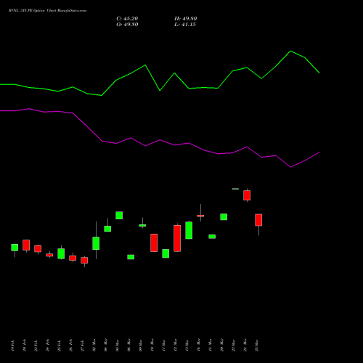
Task: Click the '24 Mar' date axis label
Action: click(245, 345)
